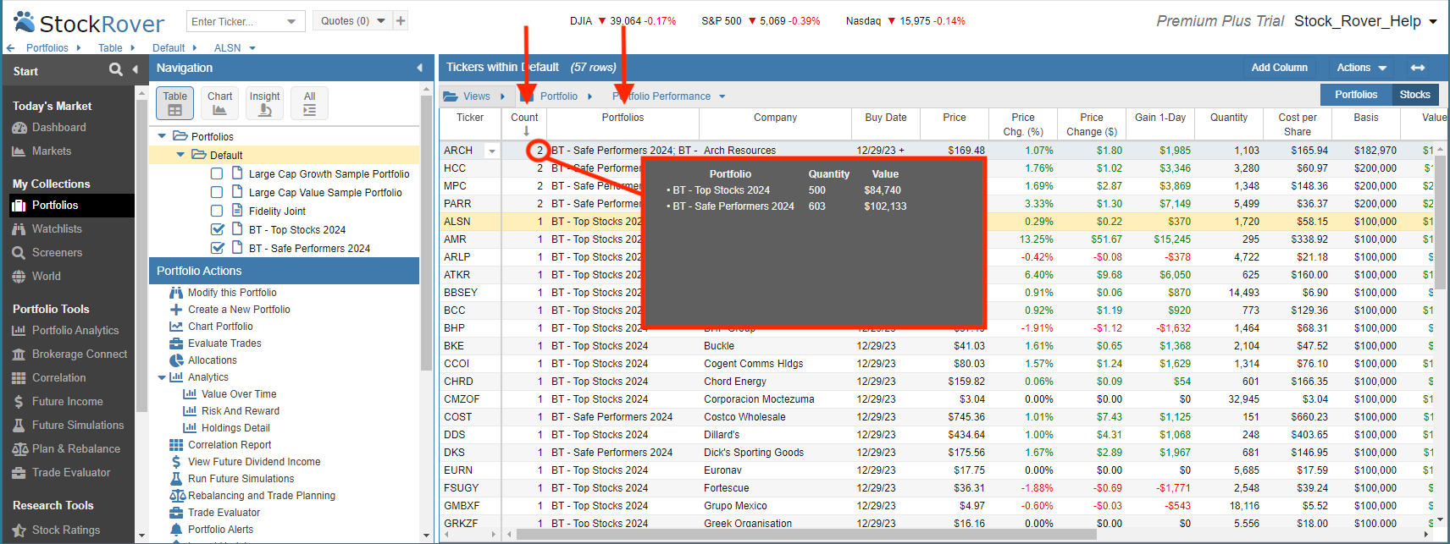Open the search magnifier in Start panel

(x=116, y=69)
